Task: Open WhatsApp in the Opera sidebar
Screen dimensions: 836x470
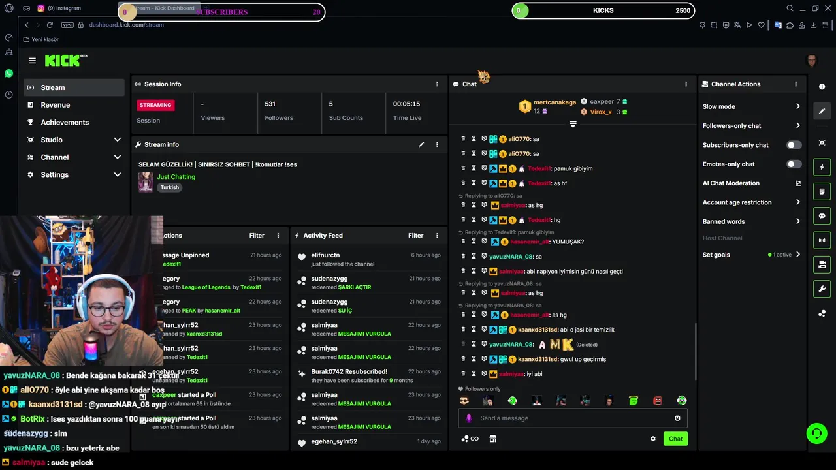Action: [8, 73]
